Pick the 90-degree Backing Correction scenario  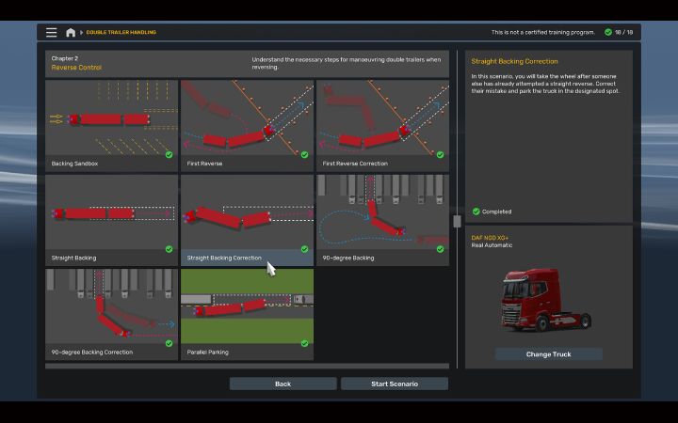111,313
